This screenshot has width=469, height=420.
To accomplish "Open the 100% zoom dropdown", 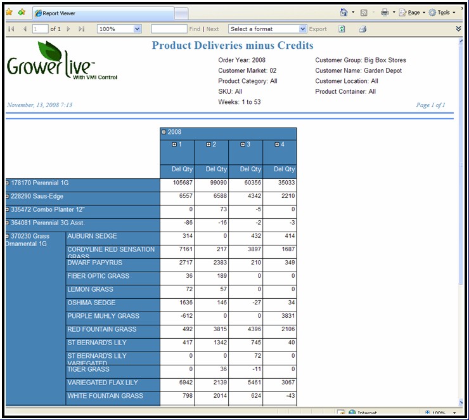I will (138, 29).
